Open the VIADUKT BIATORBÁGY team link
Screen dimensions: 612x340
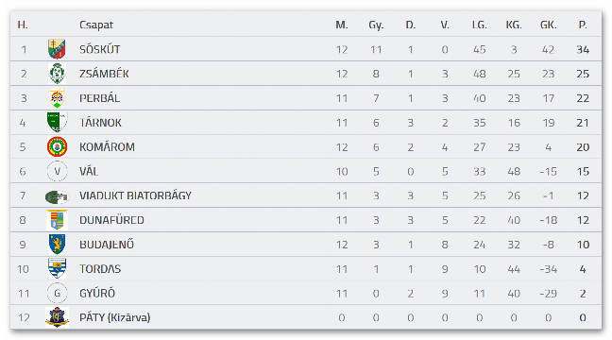pos(135,195)
